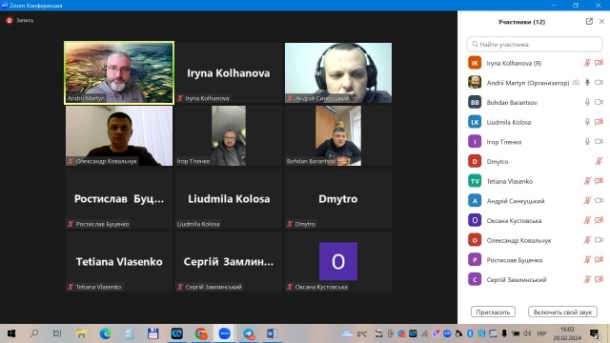Select Андрій Синєуцький video tile with headphones

click(338, 72)
